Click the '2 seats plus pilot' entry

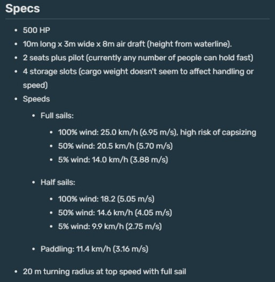point(138,58)
